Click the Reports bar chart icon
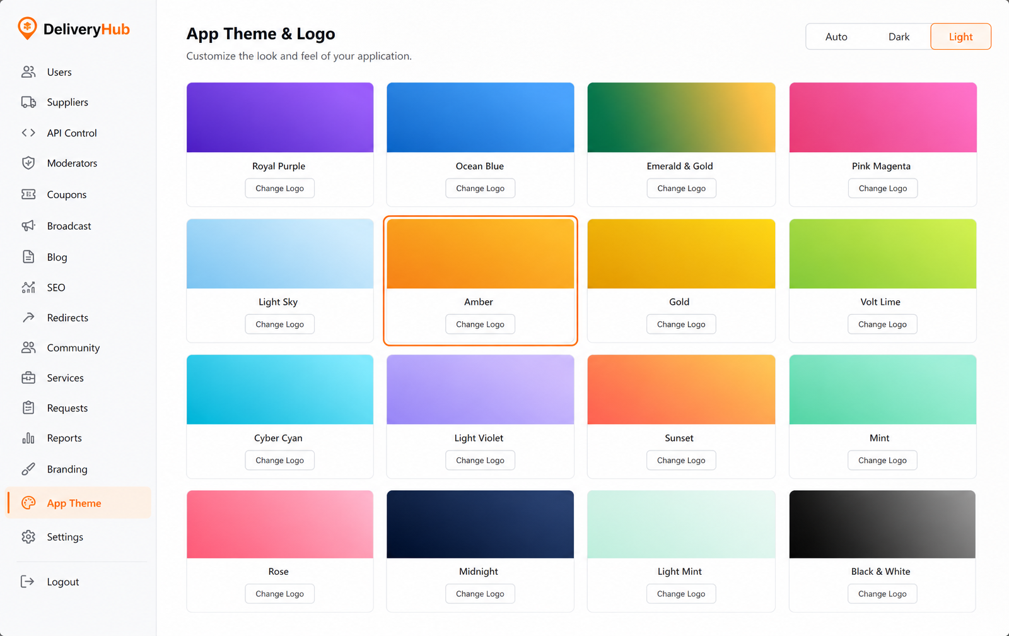This screenshot has height=636, width=1009. [x=28, y=438]
